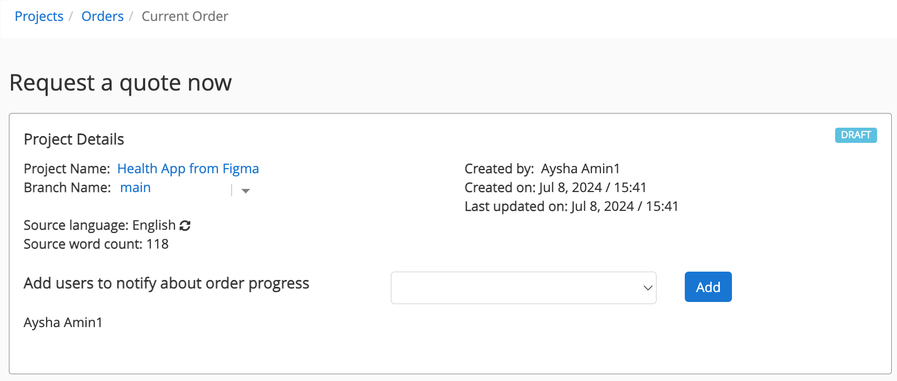Click the Last updated on timestamp
This screenshot has height=381, width=897.
tap(571, 206)
